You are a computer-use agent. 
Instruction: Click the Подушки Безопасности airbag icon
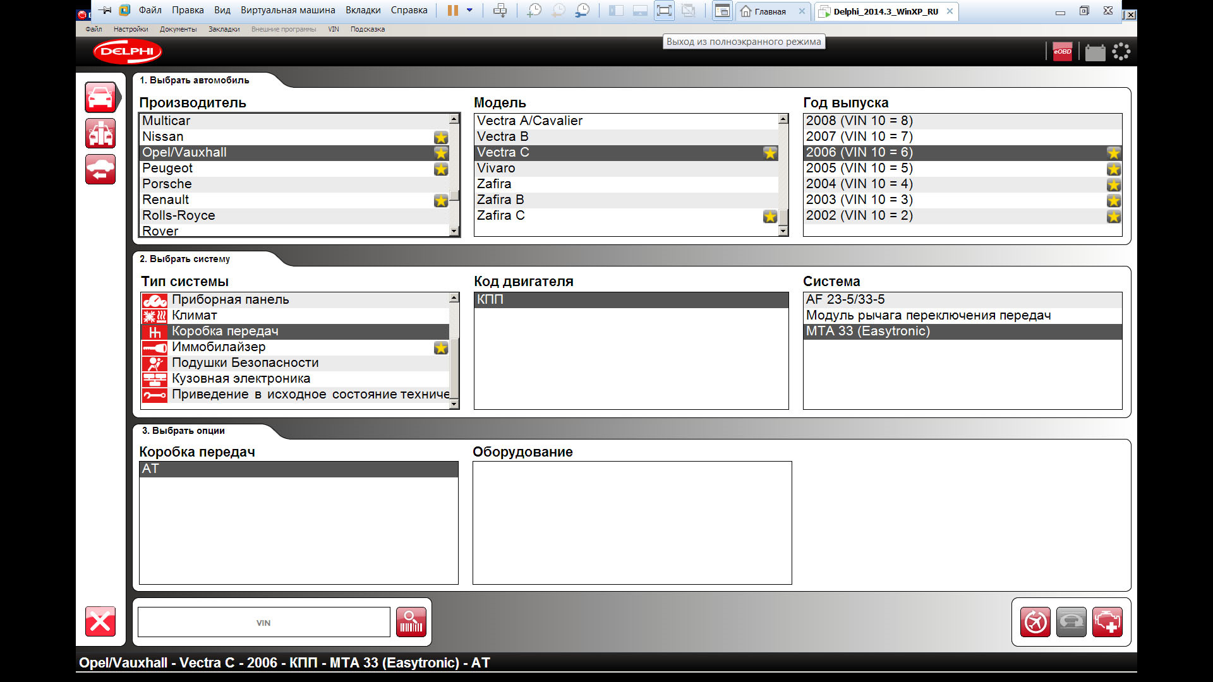(x=155, y=363)
